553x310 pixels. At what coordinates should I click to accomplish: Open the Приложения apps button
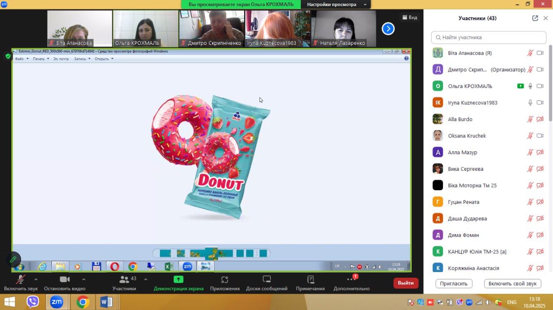(x=225, y=282)
